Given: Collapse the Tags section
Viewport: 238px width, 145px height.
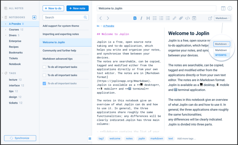Looking at the screenshot, I should point(2,73).
